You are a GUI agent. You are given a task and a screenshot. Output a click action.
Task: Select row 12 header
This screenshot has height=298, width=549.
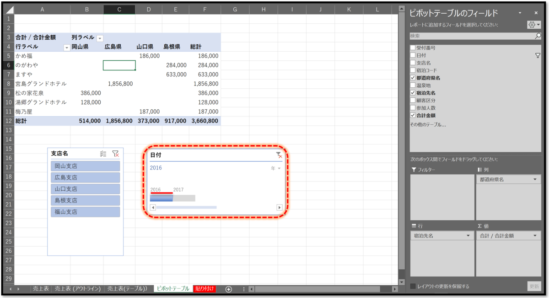(x=8, y=121)
